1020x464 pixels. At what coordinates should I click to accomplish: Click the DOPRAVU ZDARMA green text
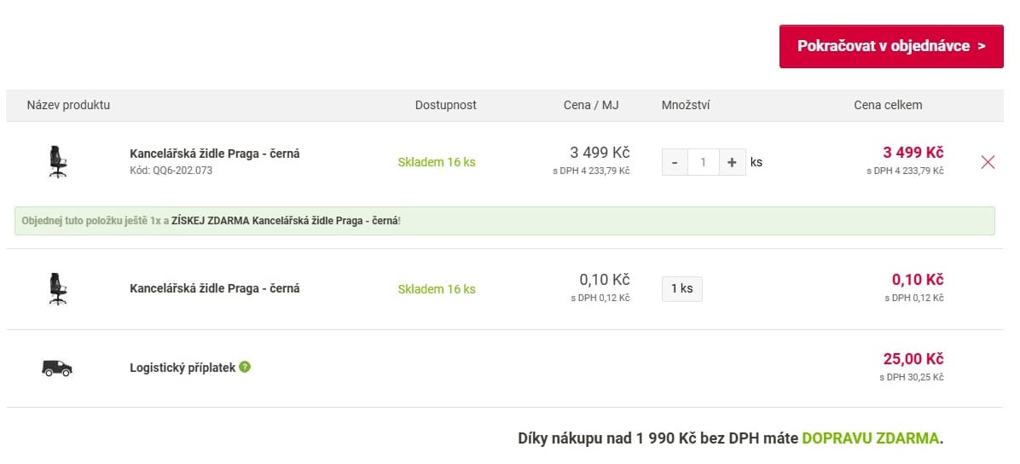[x=871, y=438]
